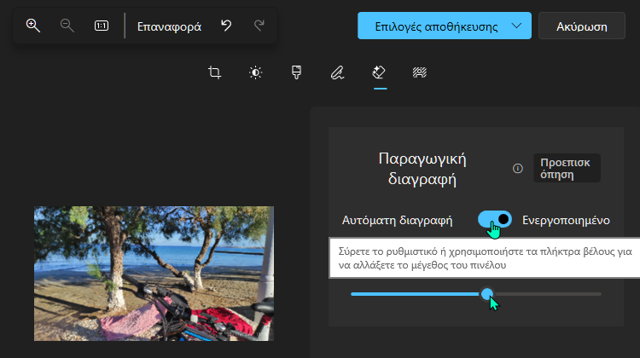Select the Markup pen tool

coord(337,73)
